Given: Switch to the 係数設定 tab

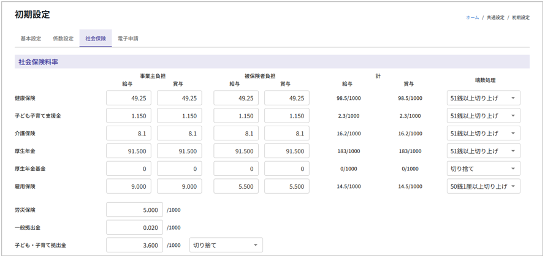Looking at the screenshot, I should (x=63, y=39).
